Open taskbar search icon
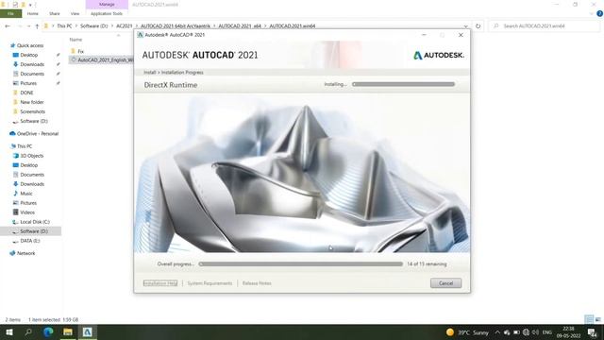The image size is (604, 340). point(28,331)
